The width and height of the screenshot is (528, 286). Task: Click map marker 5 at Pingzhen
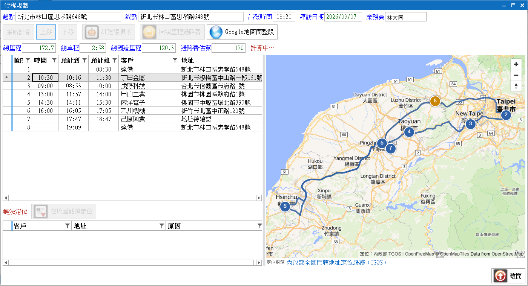pyautogui.click(x=382, y=143)
